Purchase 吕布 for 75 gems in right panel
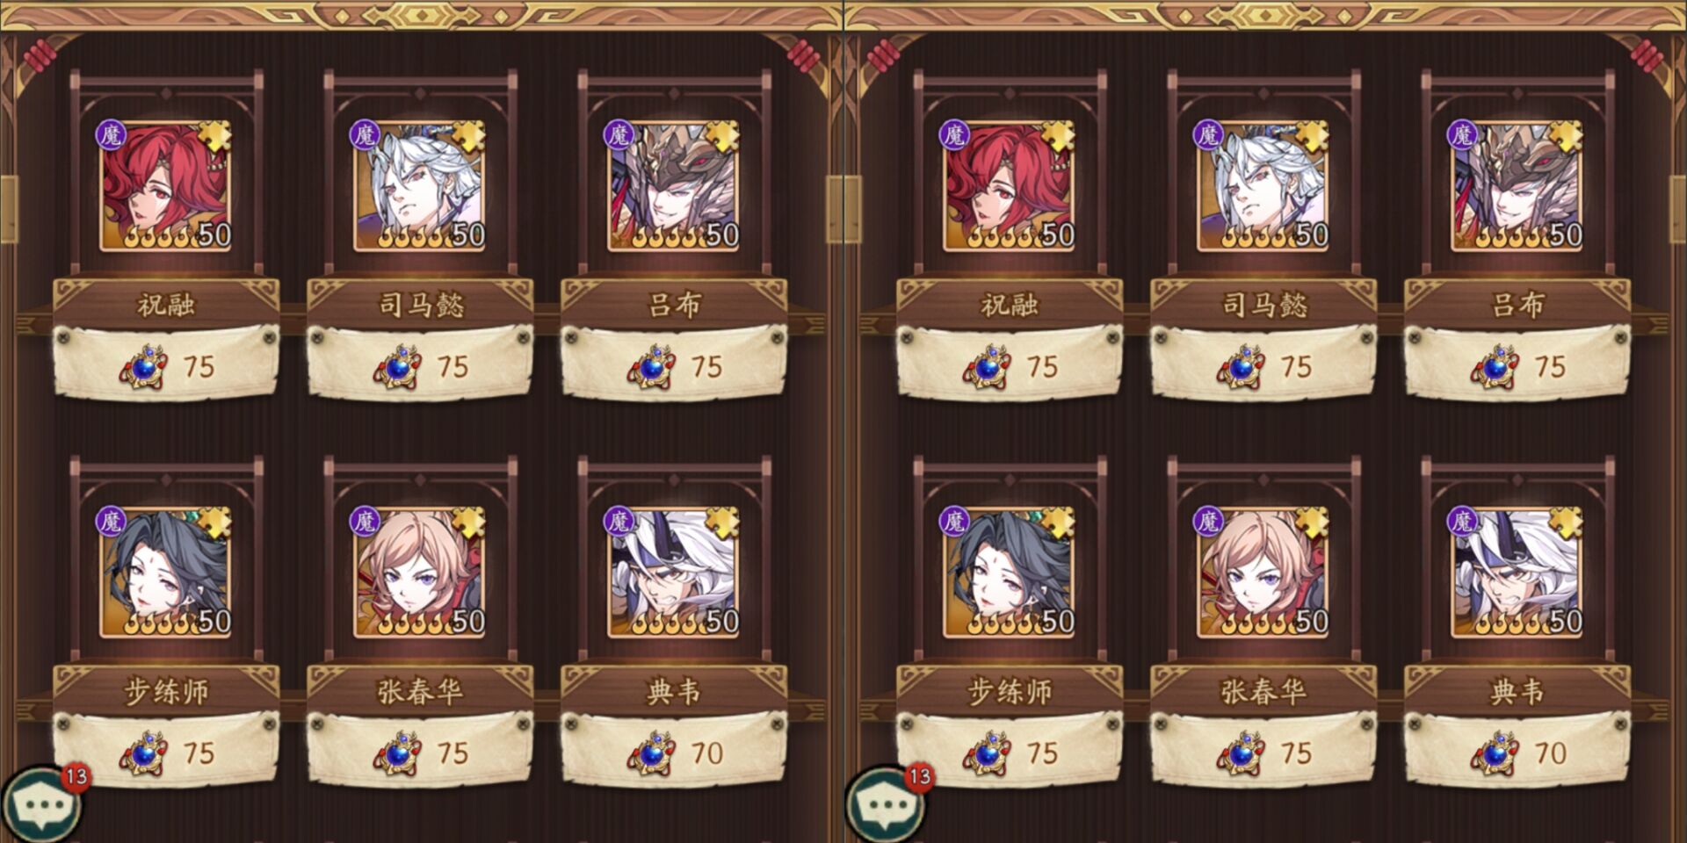This screenshot has height=843, width=1687. tap(1517, 364)
